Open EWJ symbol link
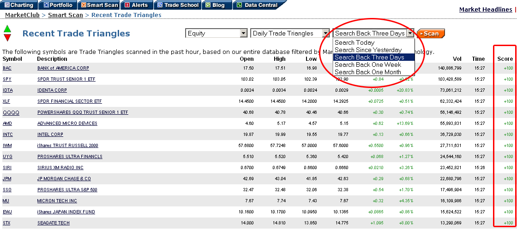 [x=7, y=212]
